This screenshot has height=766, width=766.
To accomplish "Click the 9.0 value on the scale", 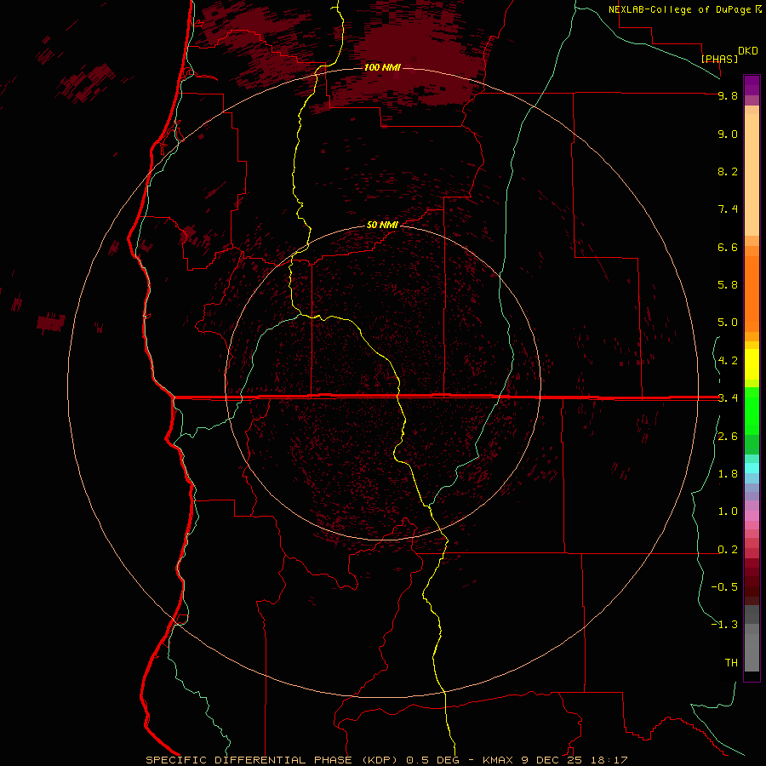I will 728,134.
